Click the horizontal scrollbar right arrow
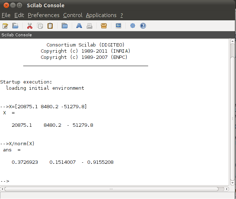 (227, 189)
